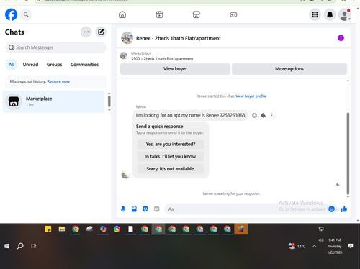Screen dimensions: 360x269
Task: Start a new message with compose icon
Action: (x=101, y=32)
